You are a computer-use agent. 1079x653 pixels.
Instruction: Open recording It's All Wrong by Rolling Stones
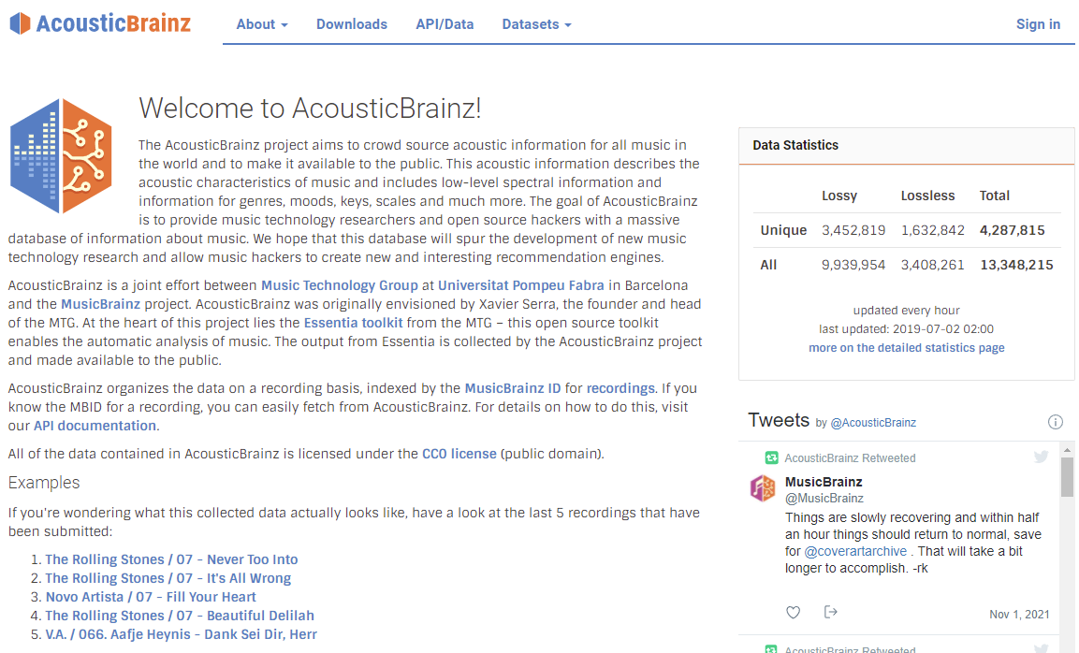click(168, 578)
